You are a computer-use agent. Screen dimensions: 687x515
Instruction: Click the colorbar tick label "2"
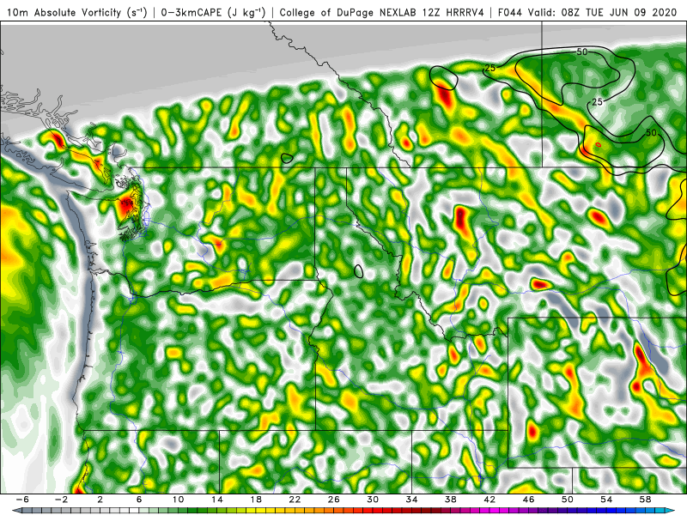pos(100,500)
